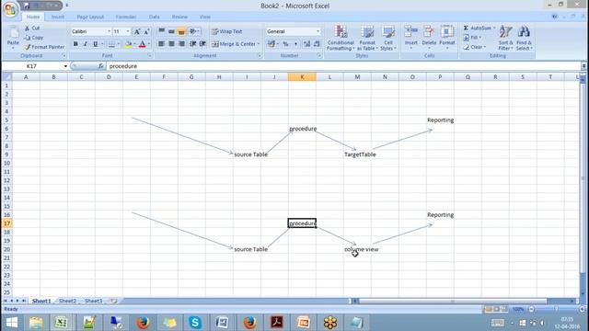Image resolution: width=589 pixels, height=331 pixels.
Task: Align text left in cell
Action: coord(162,44)
